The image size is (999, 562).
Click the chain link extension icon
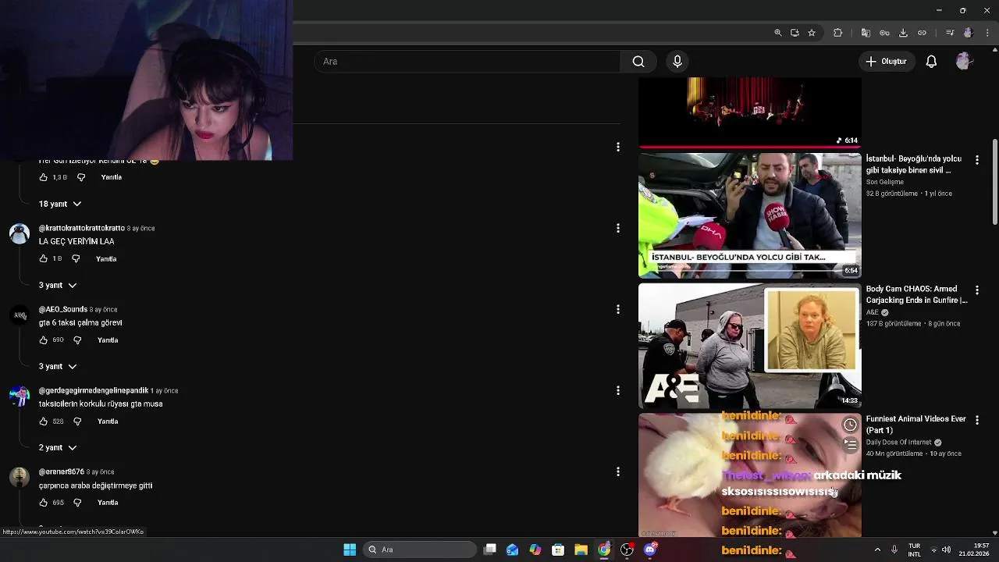(x=922, y=33)
